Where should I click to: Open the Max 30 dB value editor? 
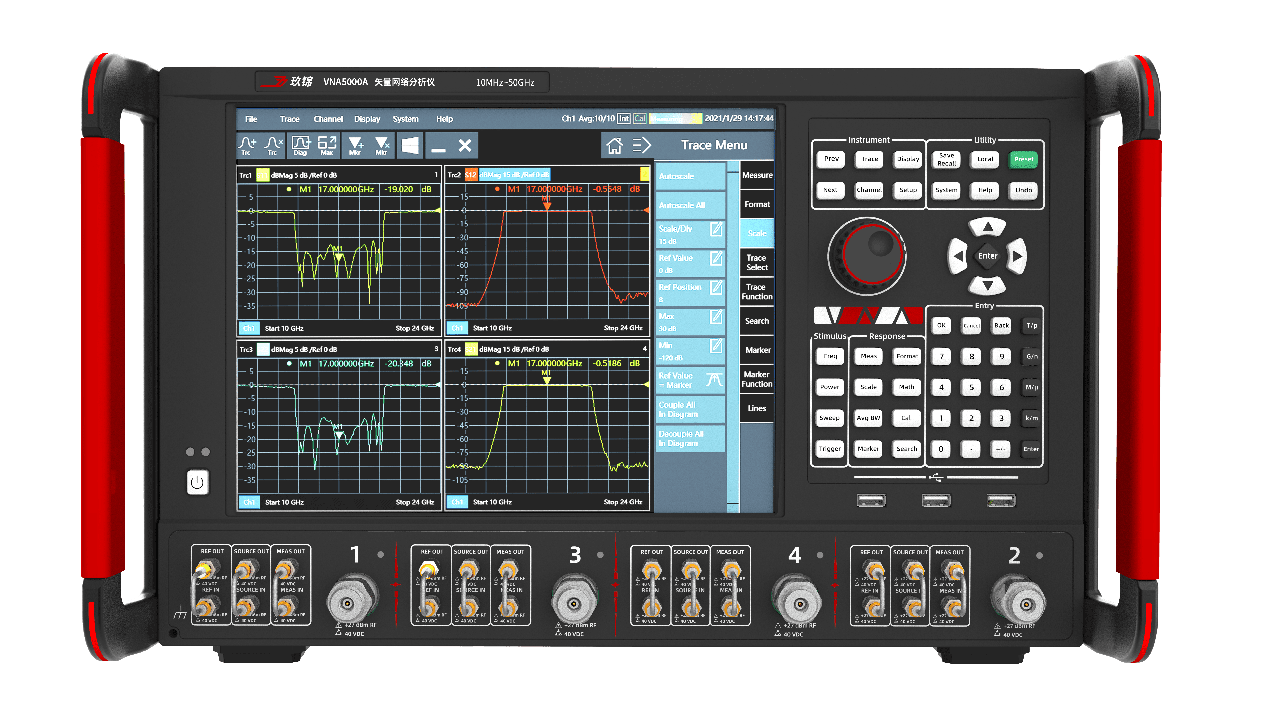[x=716, y=317]
